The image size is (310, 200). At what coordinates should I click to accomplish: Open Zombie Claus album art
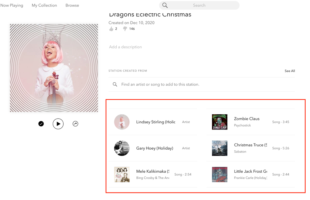(x=220, y=122)
